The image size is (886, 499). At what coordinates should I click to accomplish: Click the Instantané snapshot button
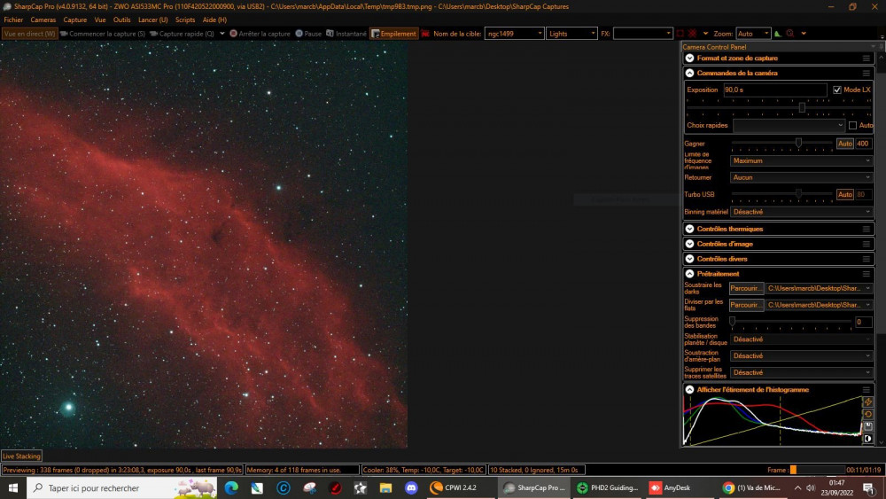(346, 34)
